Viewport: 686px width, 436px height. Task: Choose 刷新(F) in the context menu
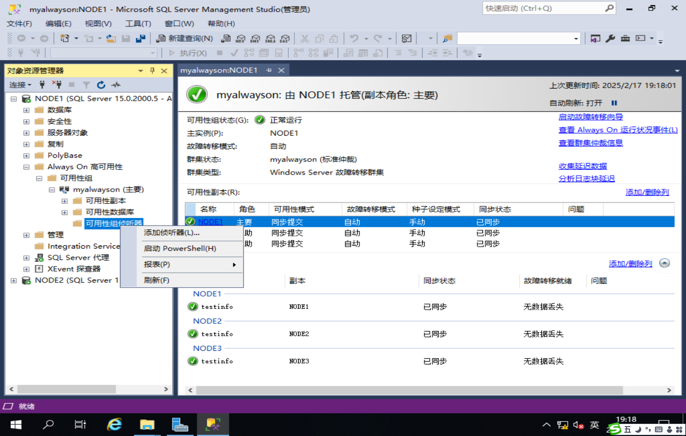(182, 280)
